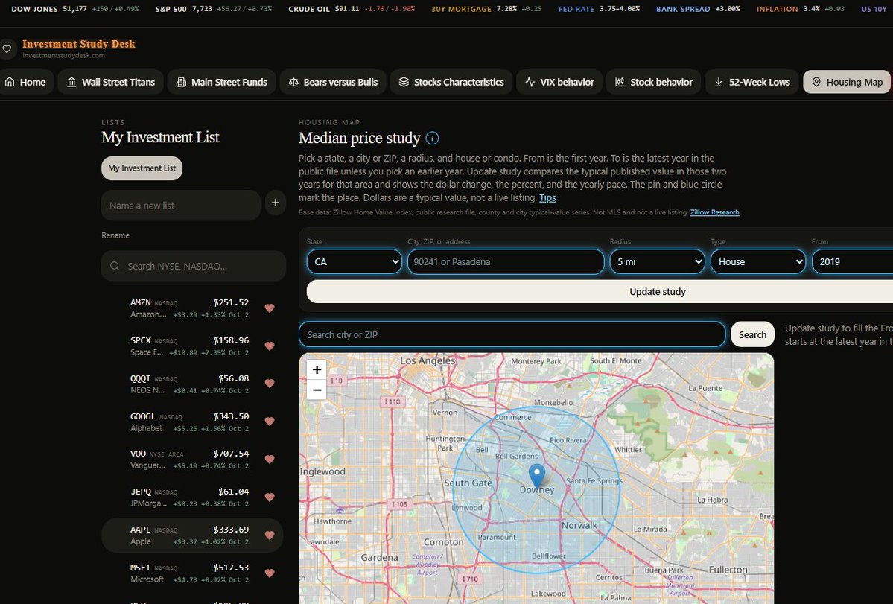Select the AMZN Amazon row in list

tap(192, 308)
